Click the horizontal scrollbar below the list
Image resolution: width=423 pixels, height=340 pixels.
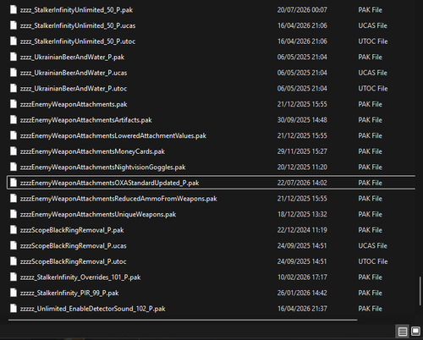183,320
